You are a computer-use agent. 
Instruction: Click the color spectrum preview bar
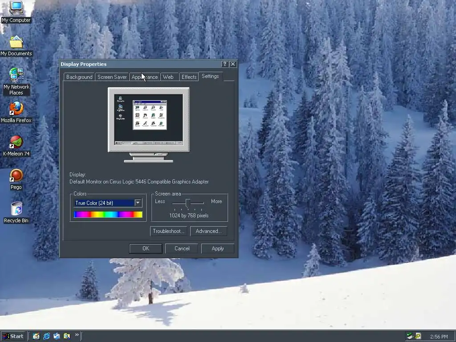tap(108, 214)
